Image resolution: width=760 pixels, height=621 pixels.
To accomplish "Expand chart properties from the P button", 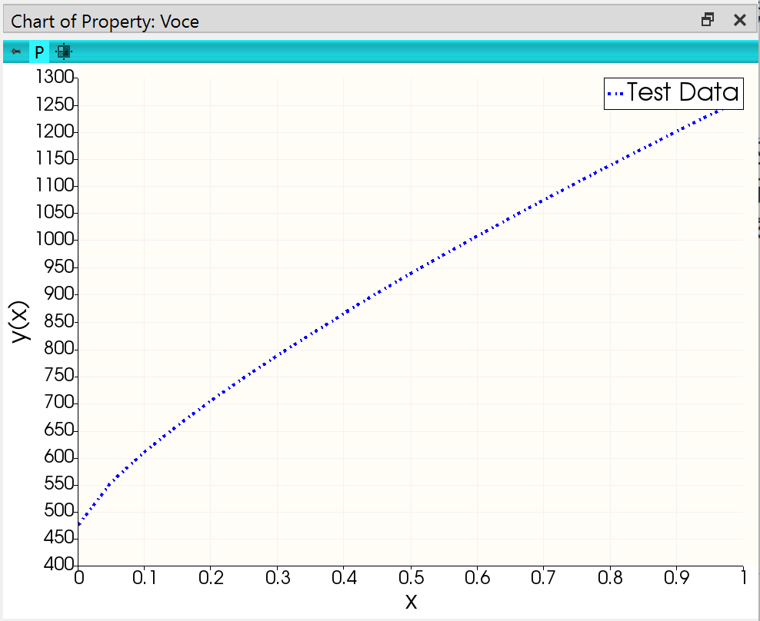I will (38, 51).
